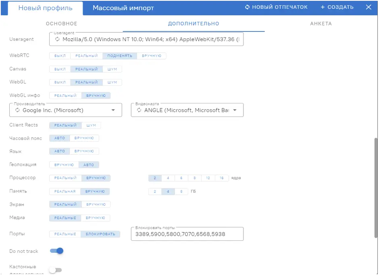Set Canvas to ШУМ
The height and width of the screenshot is (275, 379).
112,69
